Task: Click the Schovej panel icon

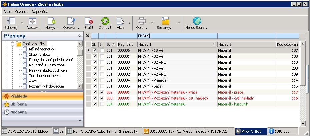Action: tap(11, 21)
